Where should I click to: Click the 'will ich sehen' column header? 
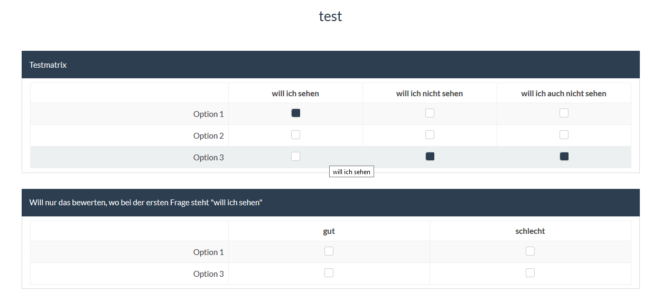click(x=295, y=94)
